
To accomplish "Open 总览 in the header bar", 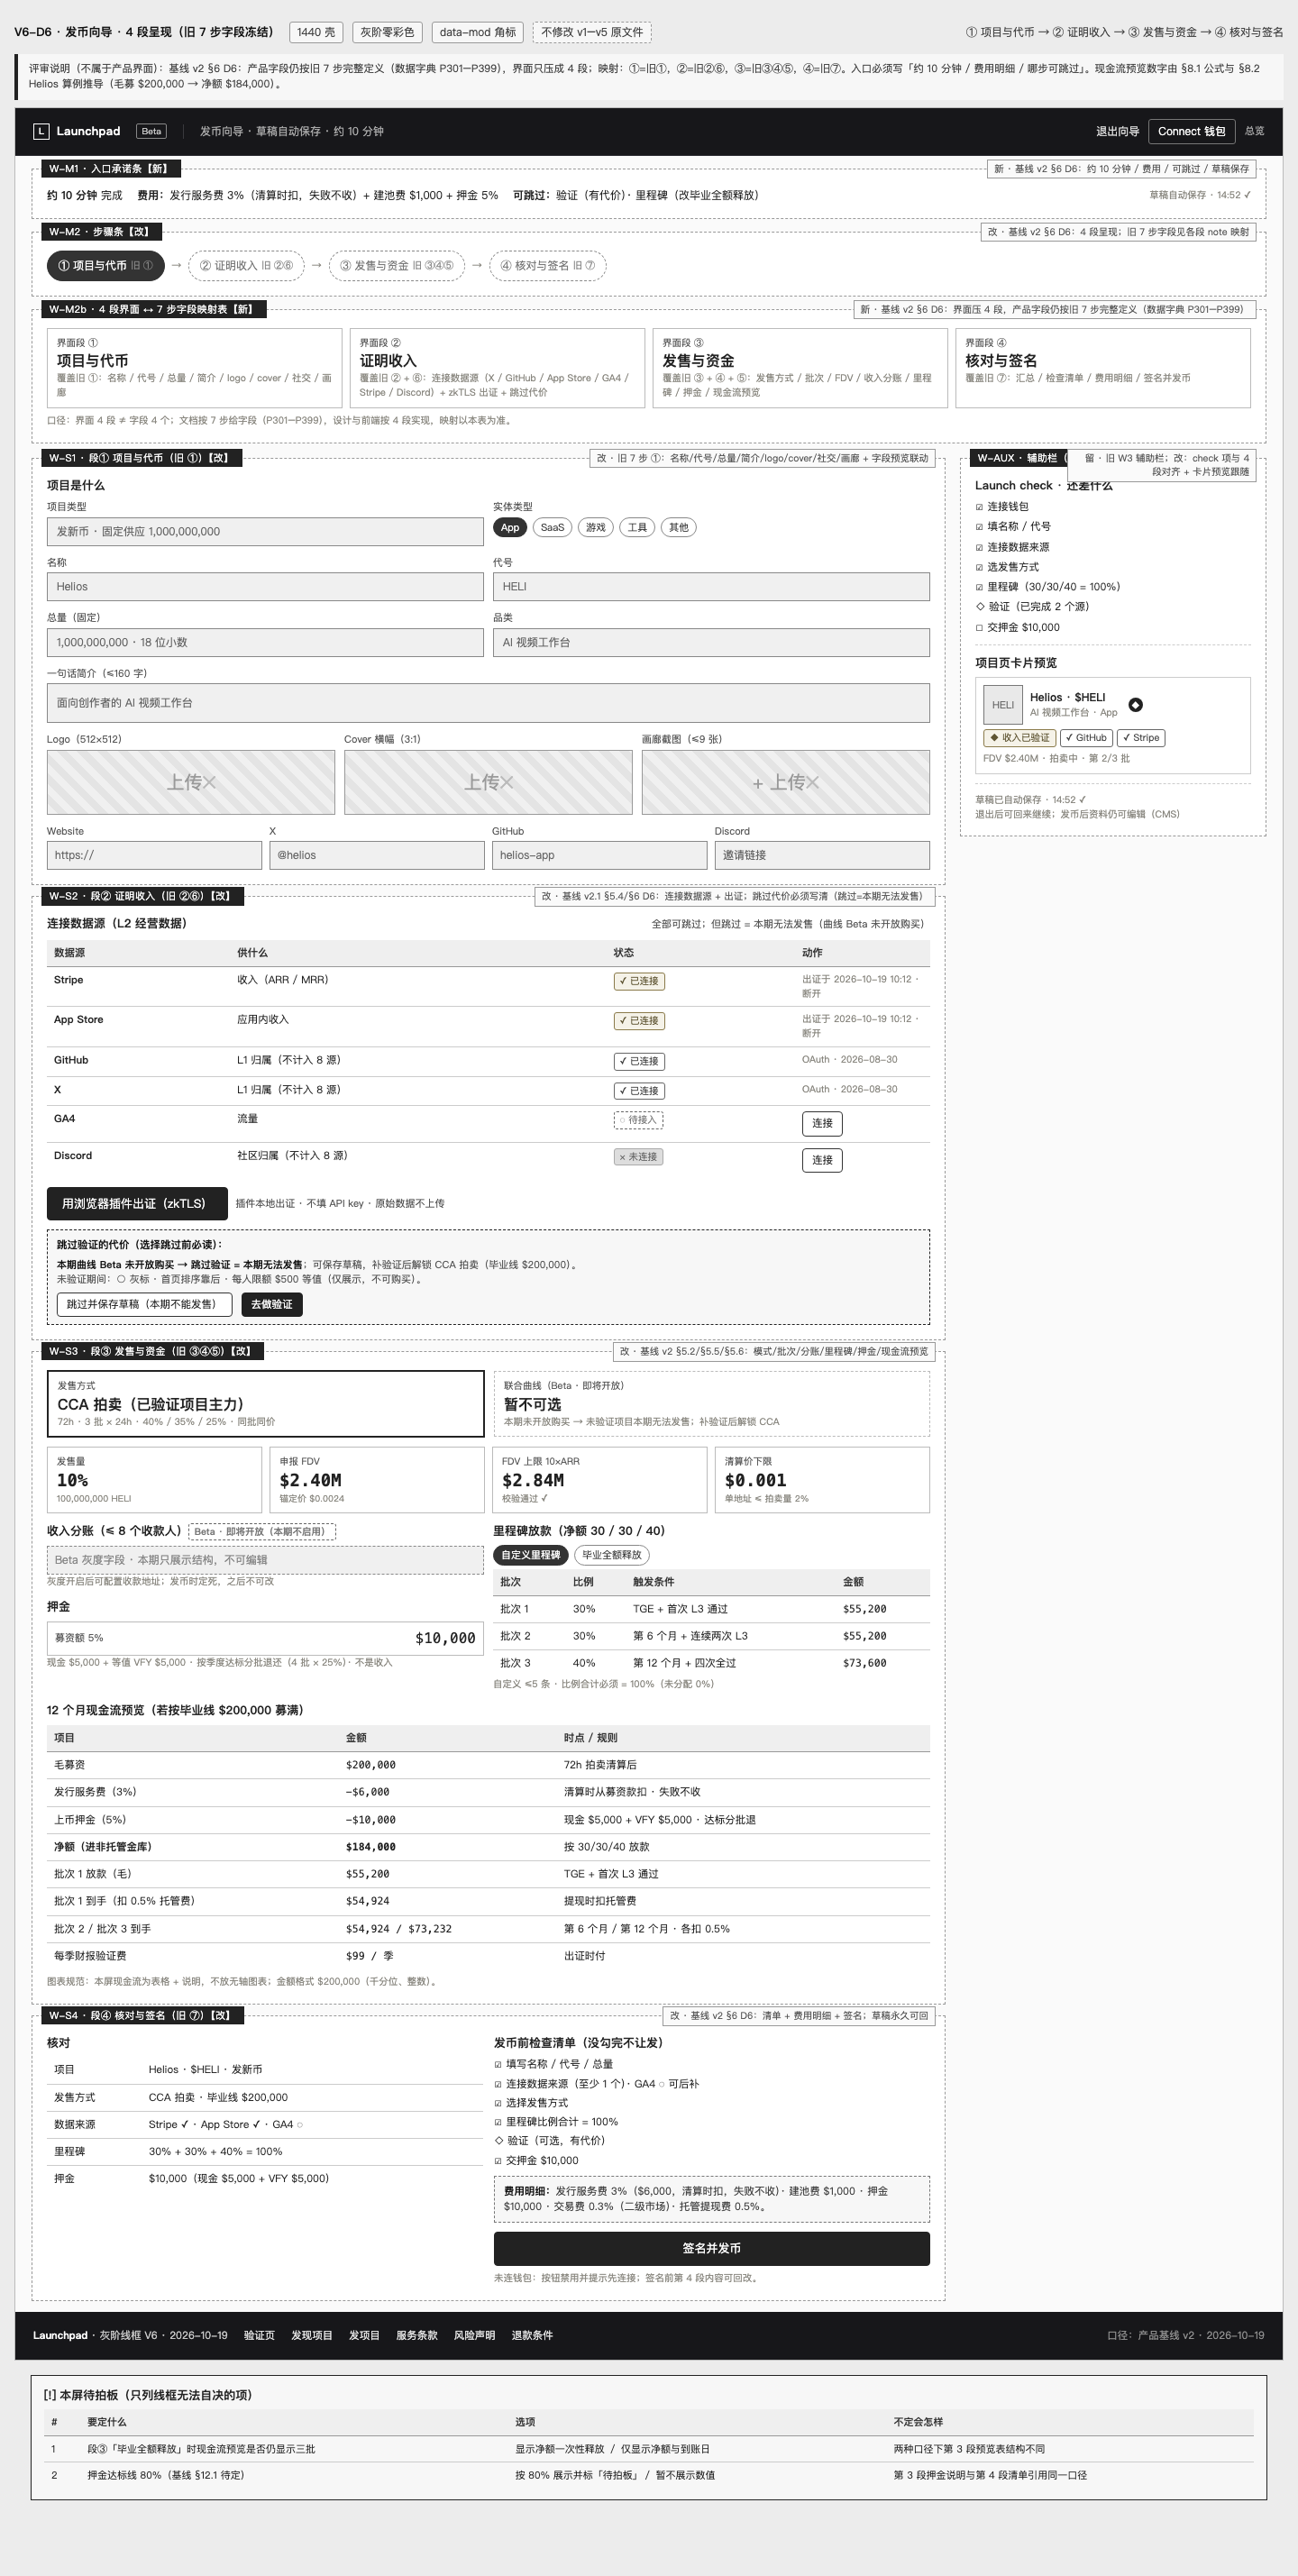I will pos(1254,131).
